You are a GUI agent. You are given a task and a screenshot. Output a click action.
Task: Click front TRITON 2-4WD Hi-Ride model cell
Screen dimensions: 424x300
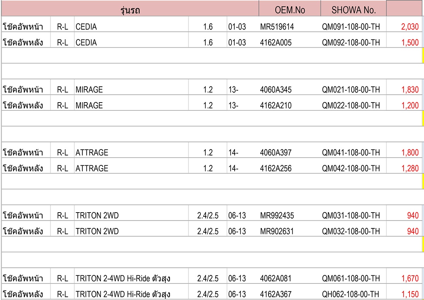pyautogui.click(x=131, y=278)
